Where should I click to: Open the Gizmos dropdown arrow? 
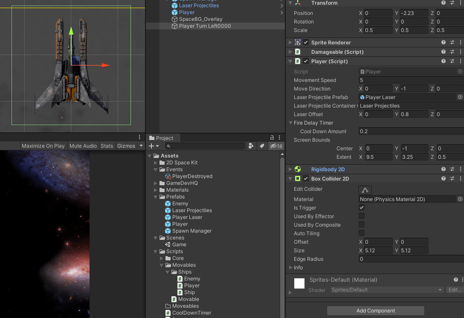[141, 146]
